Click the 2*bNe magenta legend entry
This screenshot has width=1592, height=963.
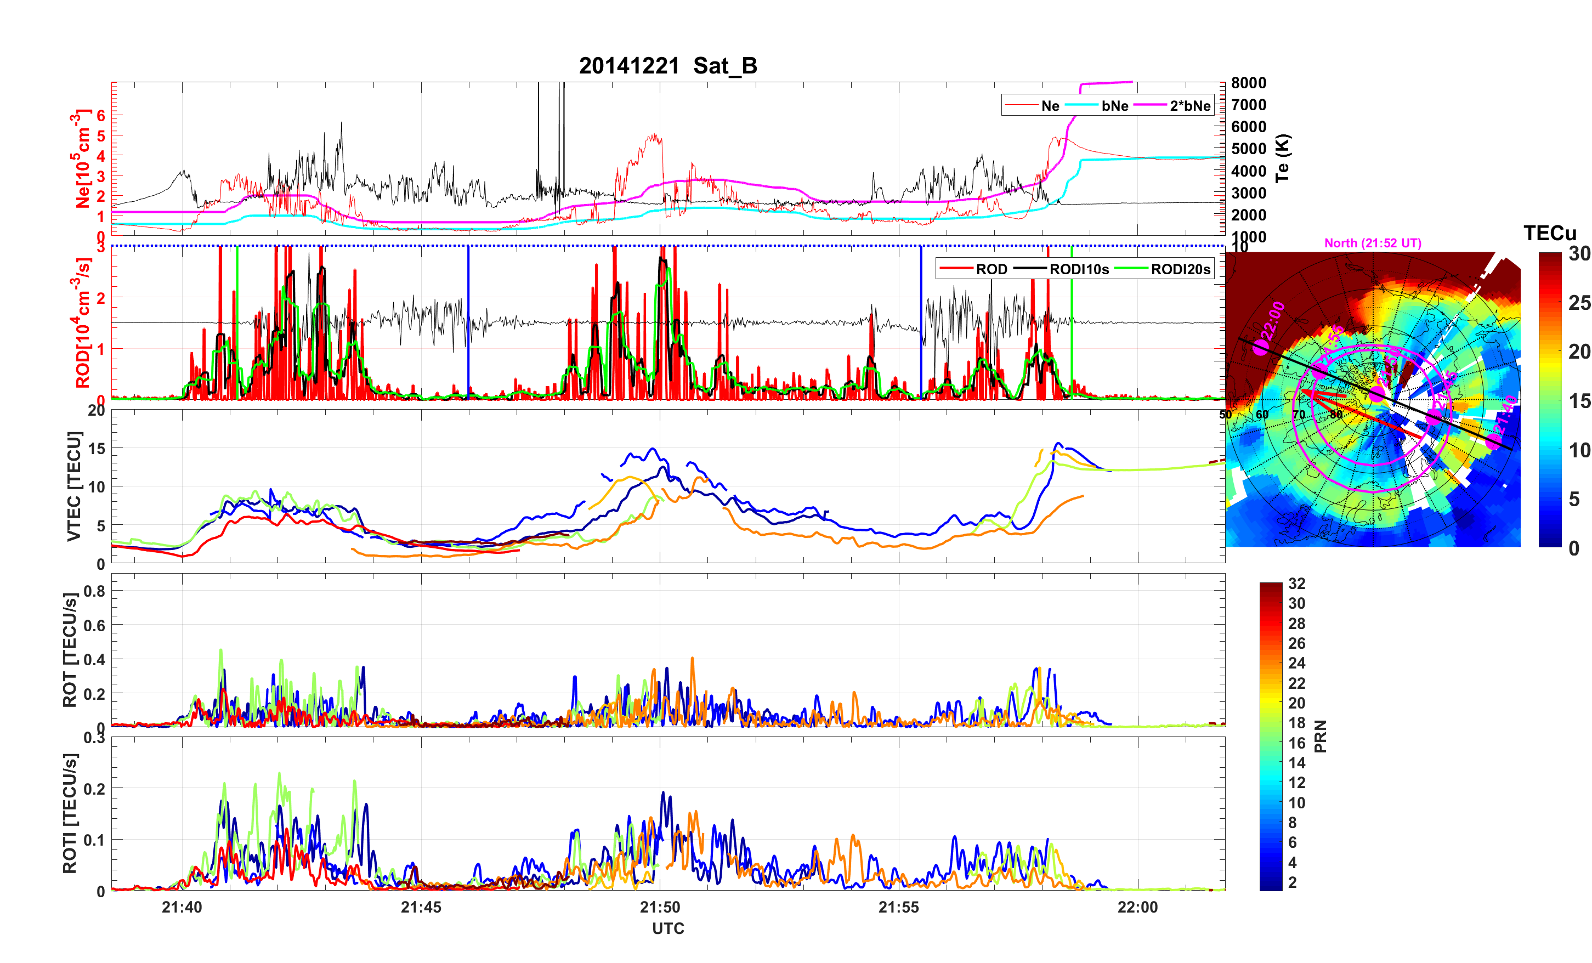(x=1189, y=106)
